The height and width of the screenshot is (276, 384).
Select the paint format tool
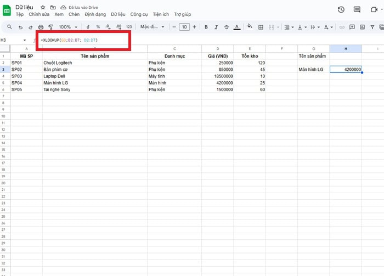[x=51, y=27]
